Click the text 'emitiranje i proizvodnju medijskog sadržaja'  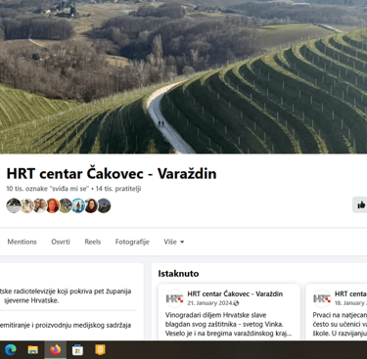pos(66,325)
